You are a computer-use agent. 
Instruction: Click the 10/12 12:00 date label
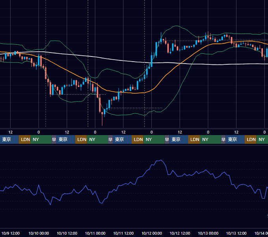[x=180, y=233]
